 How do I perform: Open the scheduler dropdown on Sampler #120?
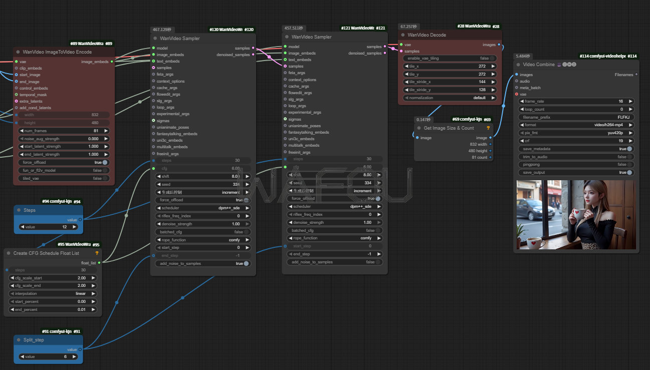(203, 208)
